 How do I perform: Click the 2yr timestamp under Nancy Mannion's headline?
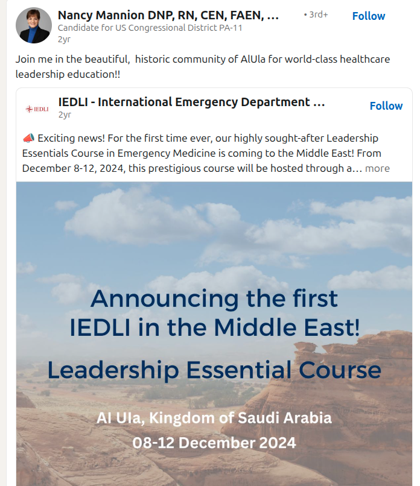(64, 39)
